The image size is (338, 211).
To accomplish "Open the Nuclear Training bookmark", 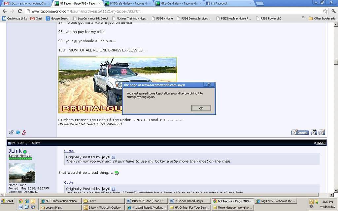I will pyautogui.click(x=129, y=18).
